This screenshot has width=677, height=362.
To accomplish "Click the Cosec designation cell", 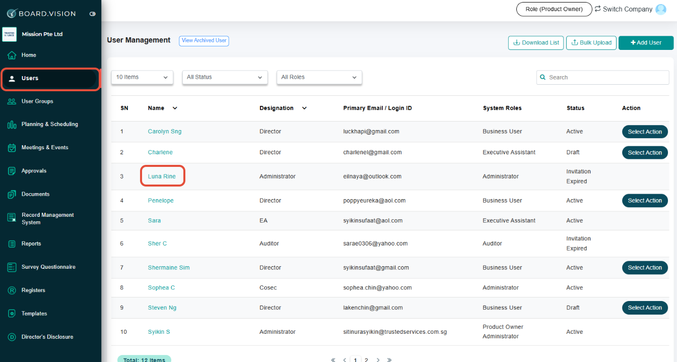I will point(268,288).
